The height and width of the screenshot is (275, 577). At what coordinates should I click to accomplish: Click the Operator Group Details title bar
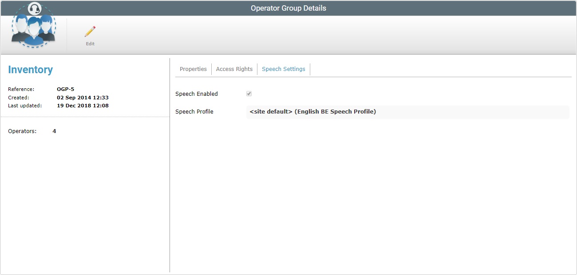288,8
